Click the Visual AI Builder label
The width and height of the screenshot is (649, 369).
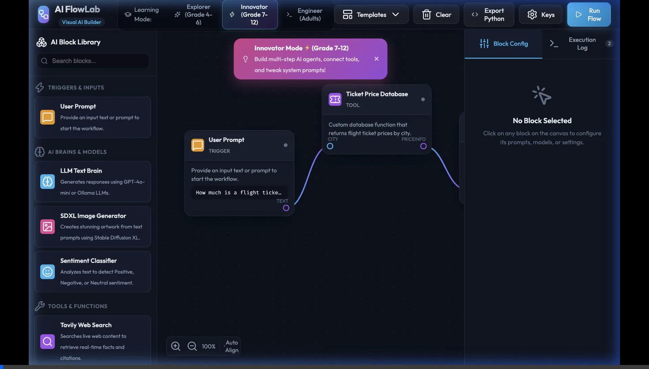[81, 22]
